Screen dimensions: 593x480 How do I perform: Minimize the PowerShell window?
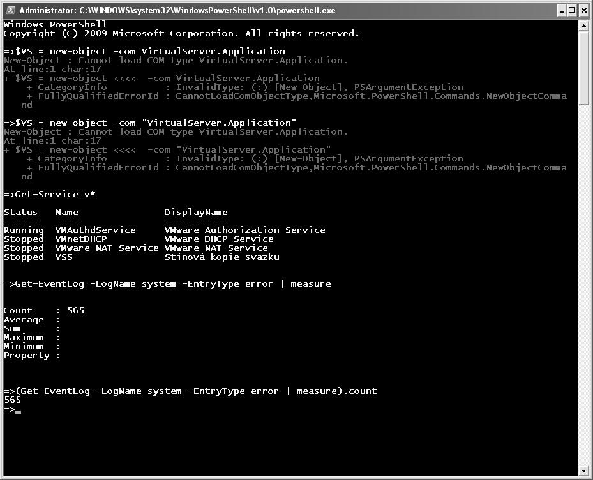[560, 10]
